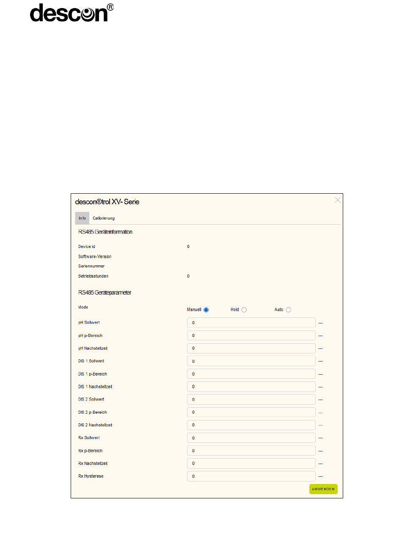Click the DIS 2 p-Bereich input field
Screen dimensions: 402x534
251,412
